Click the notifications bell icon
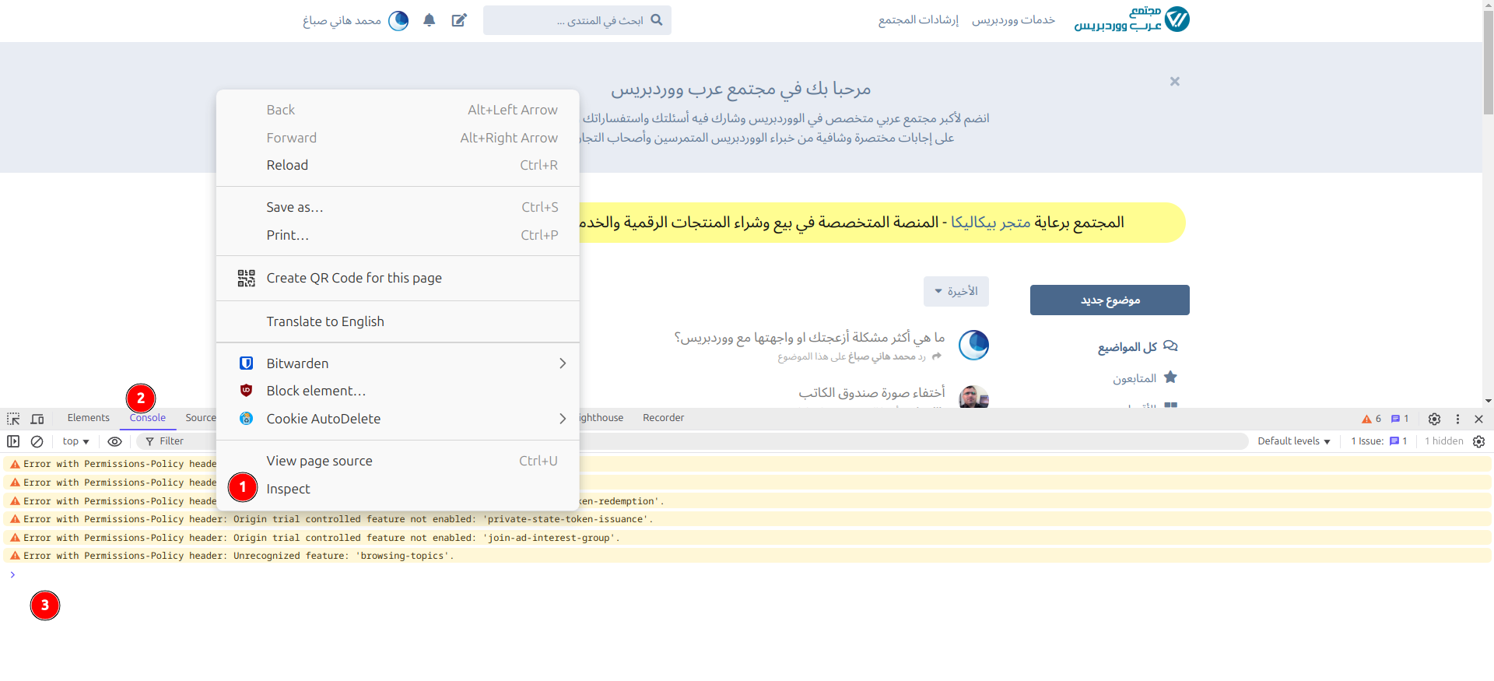 click(429, 20)
